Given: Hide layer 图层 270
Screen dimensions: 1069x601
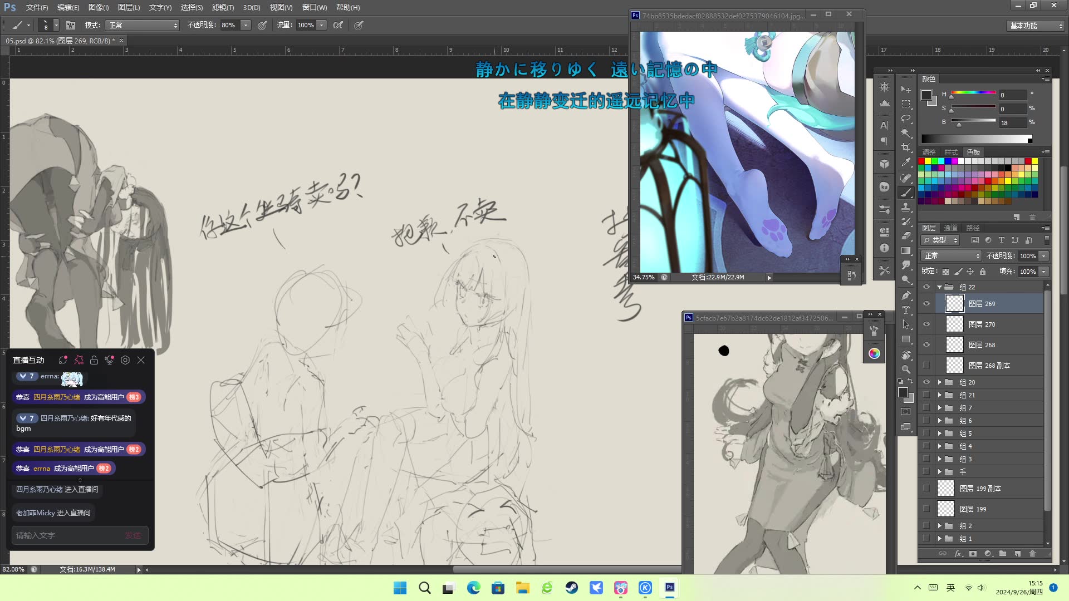Looking at the screenshot, I should pyautogui.click(x=926, y=324).
